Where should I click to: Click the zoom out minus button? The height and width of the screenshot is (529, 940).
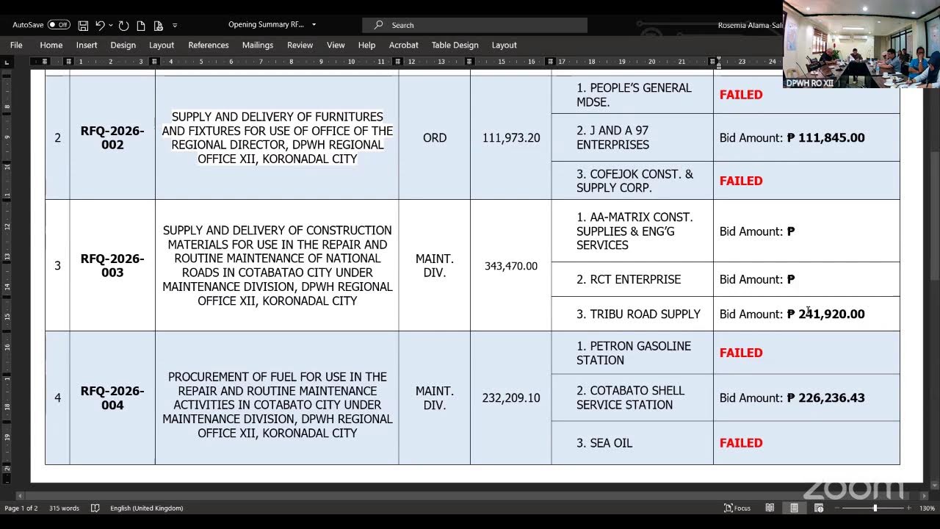tap(839, 508)
